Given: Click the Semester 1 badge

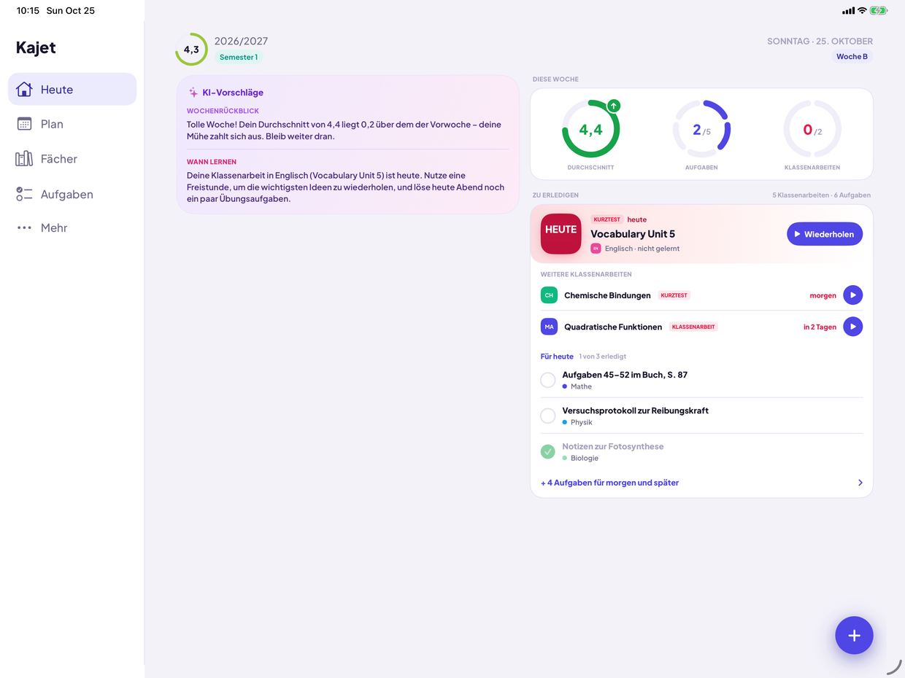Looking at the screenshot, I should 239,57.
